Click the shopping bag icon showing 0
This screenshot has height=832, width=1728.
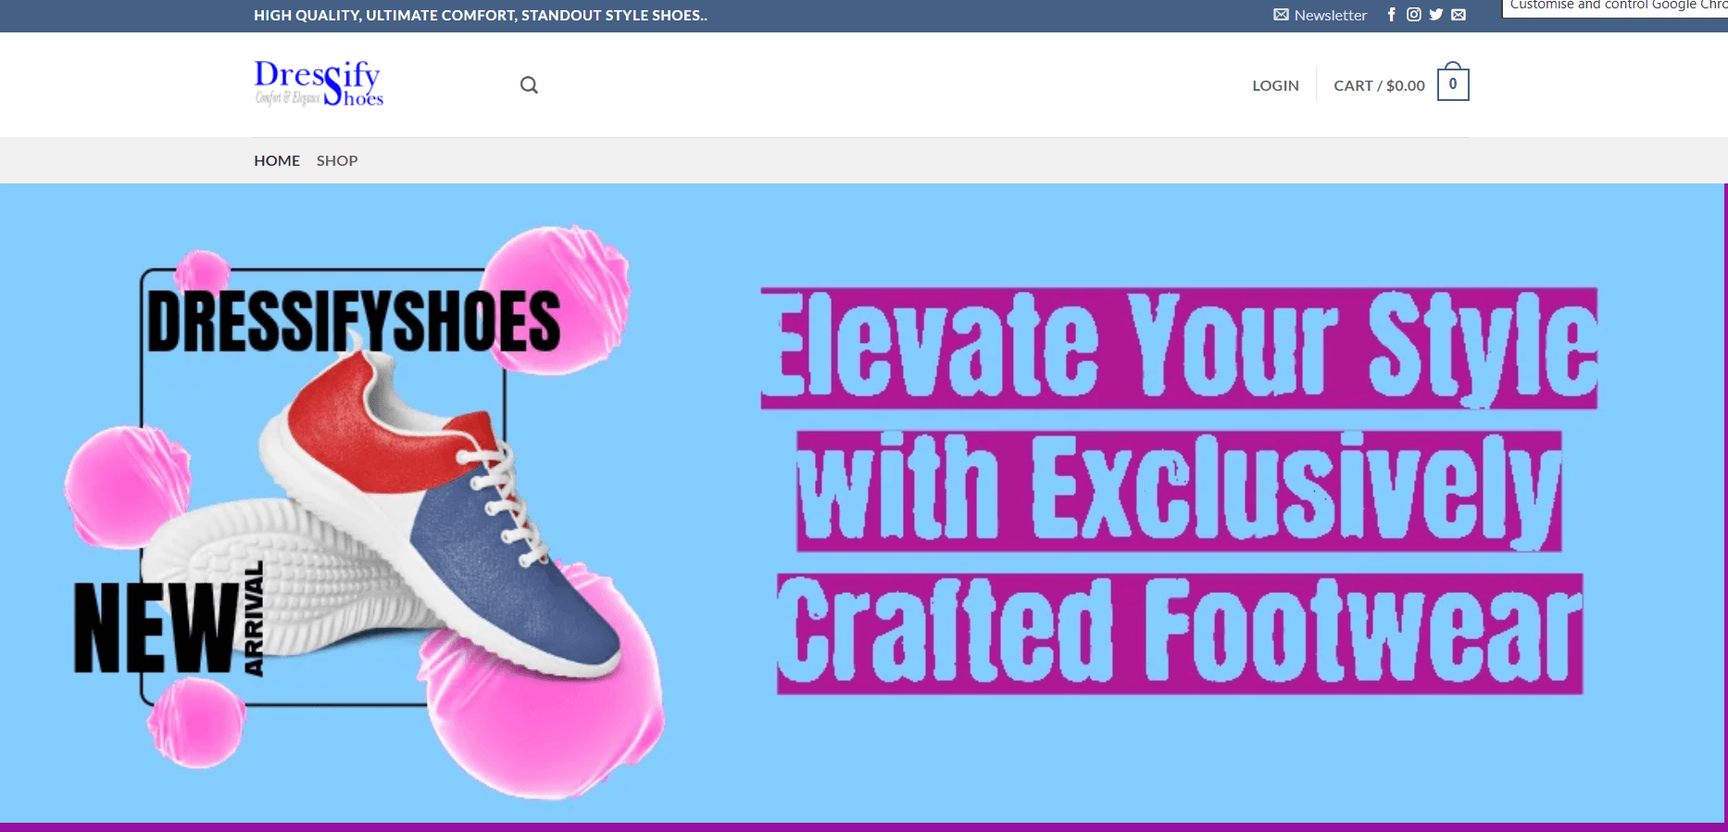[x=1452, y=84]
